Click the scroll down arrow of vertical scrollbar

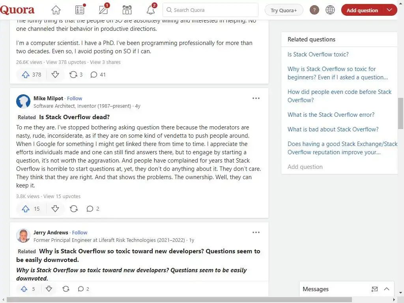400,293
